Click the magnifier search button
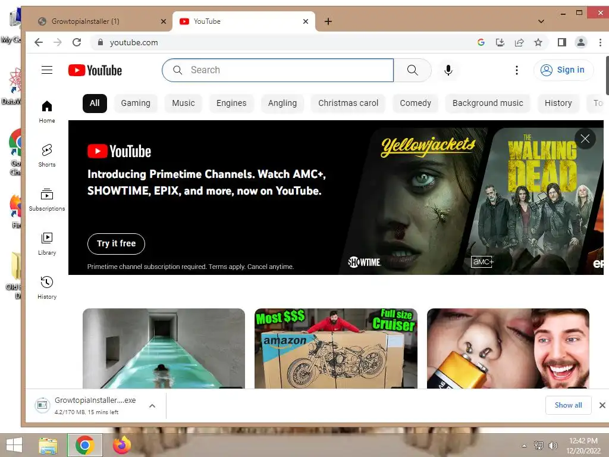 point(413,70)
